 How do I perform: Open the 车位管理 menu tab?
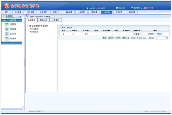(31, 12)
